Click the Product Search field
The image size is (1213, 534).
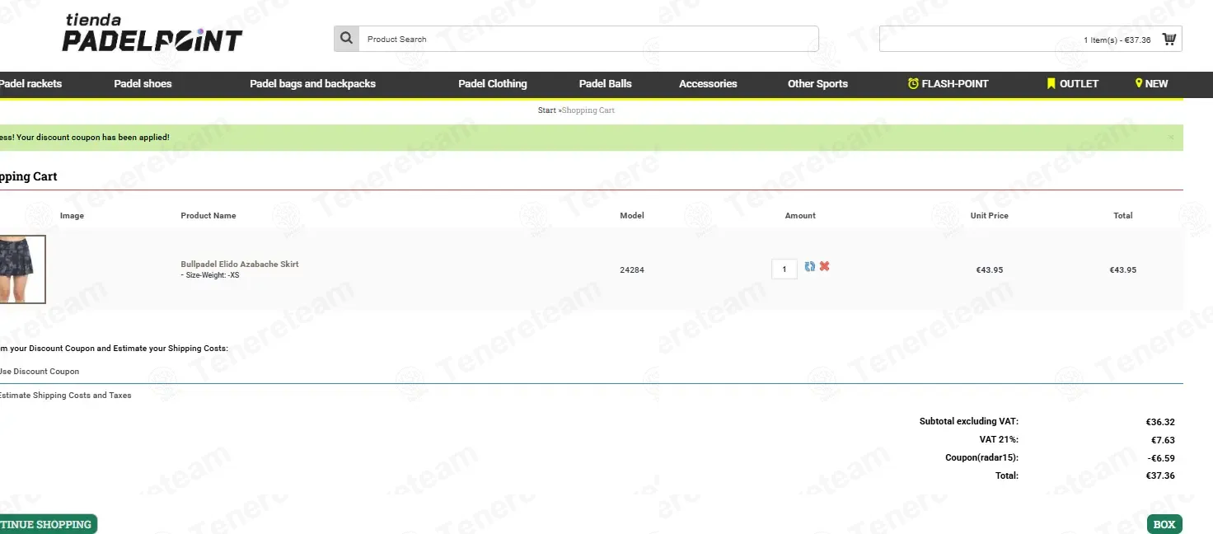588,39
